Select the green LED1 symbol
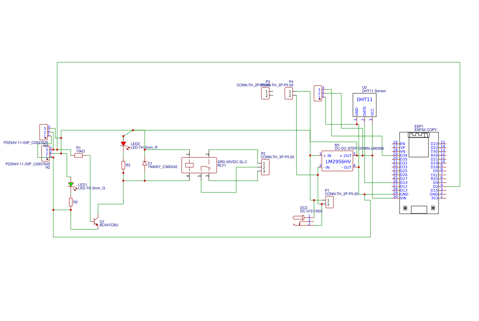479x321 pixels. pyautogui.click(x=72, y=185)
